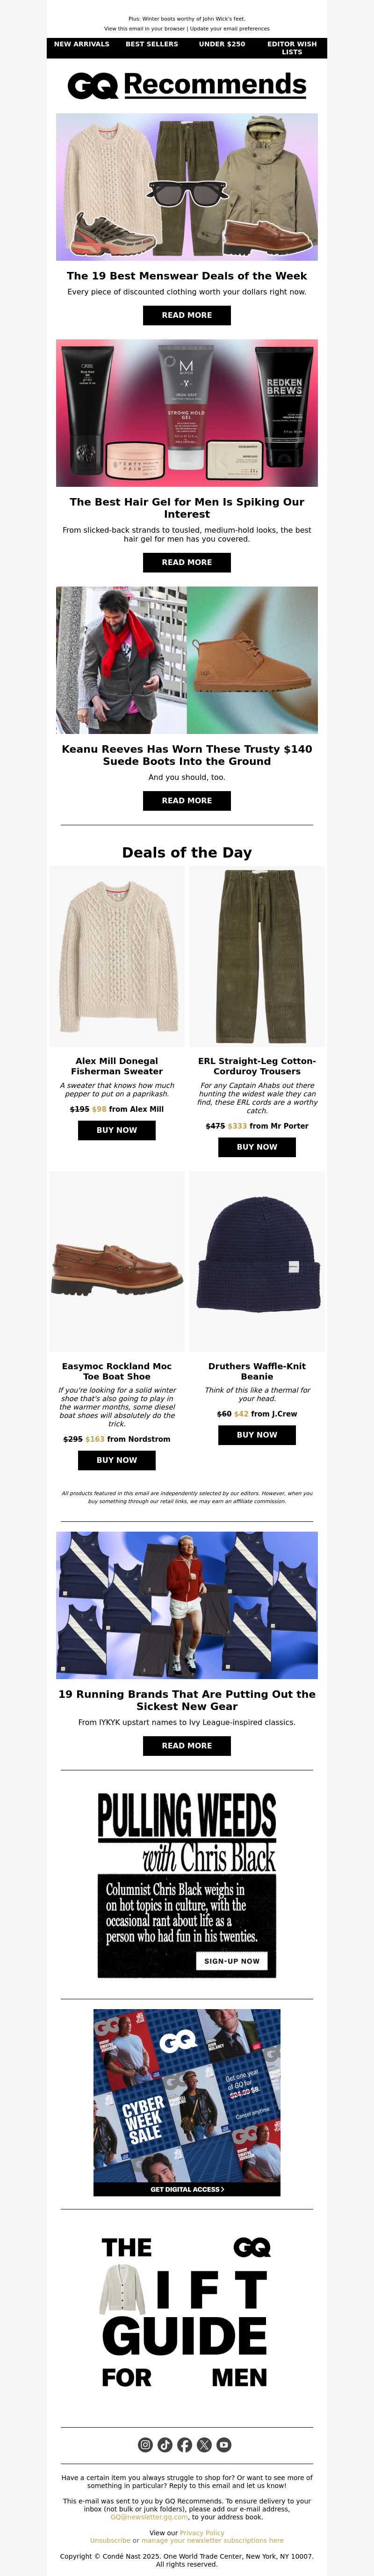
Task: Buy the ERL Corduroy Trousers now
Action: point(257,1147)
